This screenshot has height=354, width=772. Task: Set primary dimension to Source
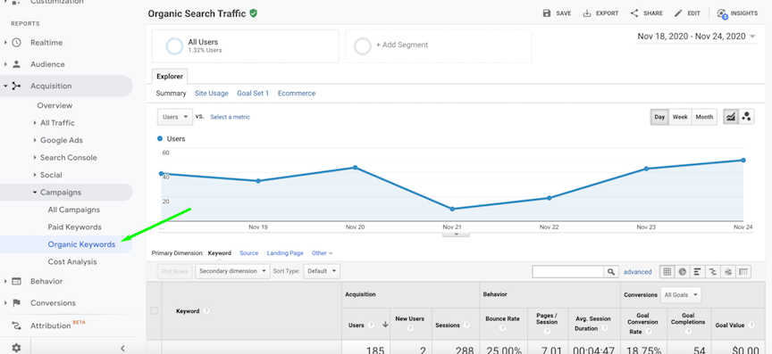(248, 253)
